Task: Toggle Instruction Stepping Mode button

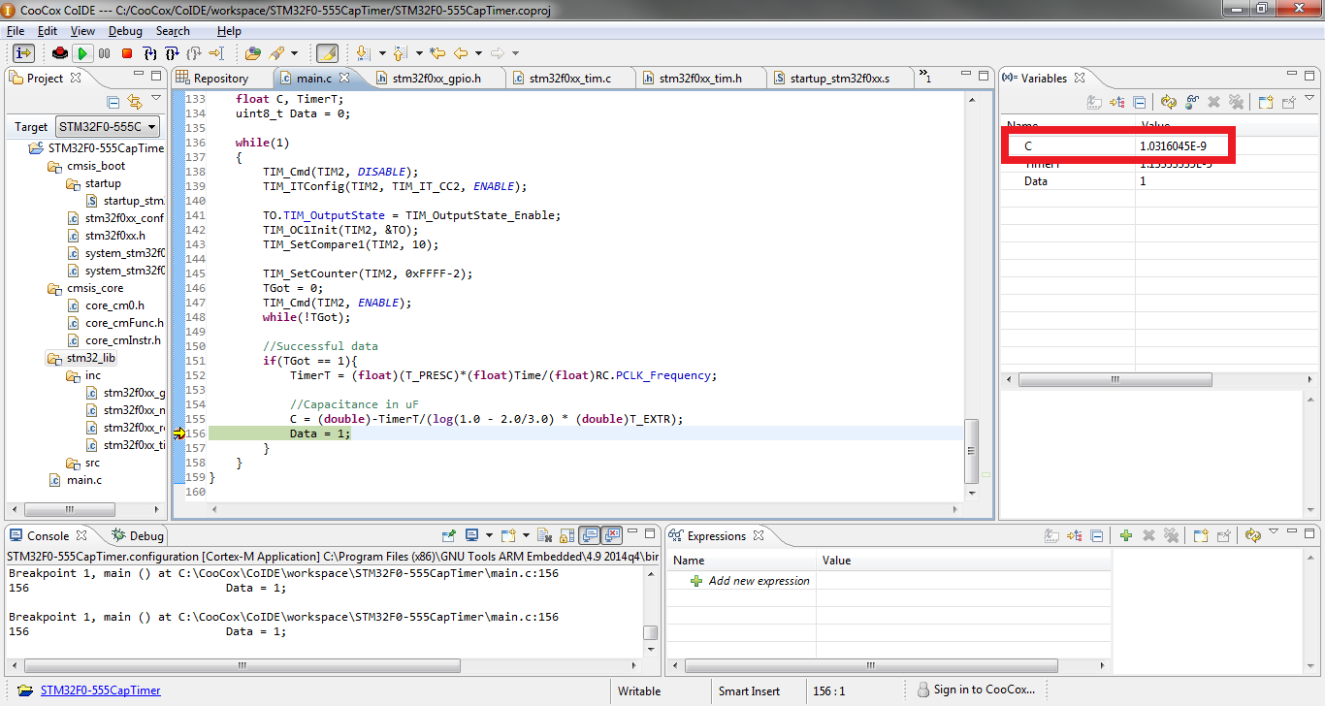Action: 23,53
